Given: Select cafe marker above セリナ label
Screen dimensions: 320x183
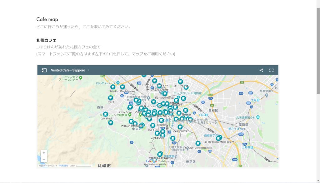Looking at the screenshot, I should [110, 98].
